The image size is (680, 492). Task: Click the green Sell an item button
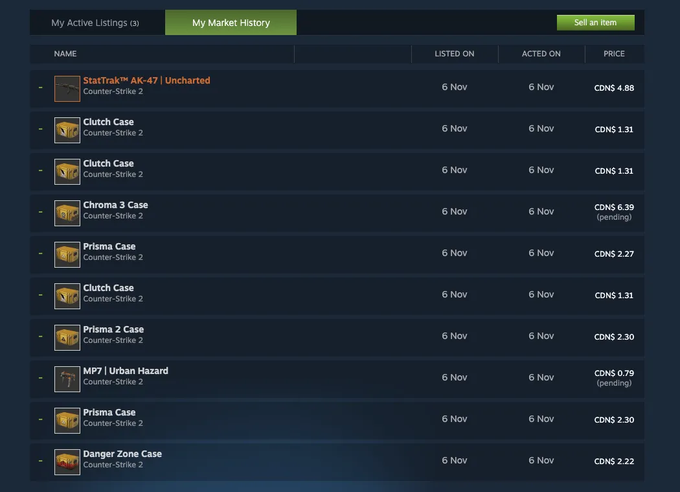pos(595,22)
